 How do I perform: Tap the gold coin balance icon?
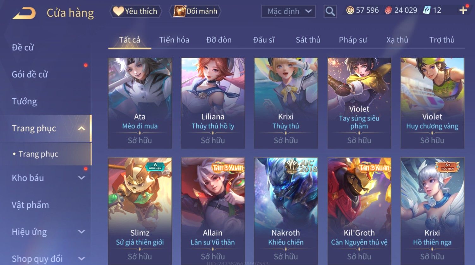(x=350, y=10)
